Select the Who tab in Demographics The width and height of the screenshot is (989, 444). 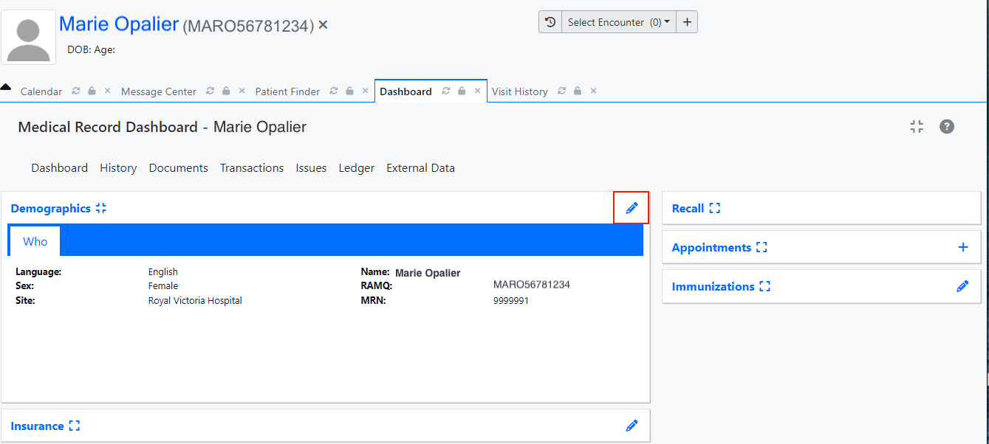34,241
